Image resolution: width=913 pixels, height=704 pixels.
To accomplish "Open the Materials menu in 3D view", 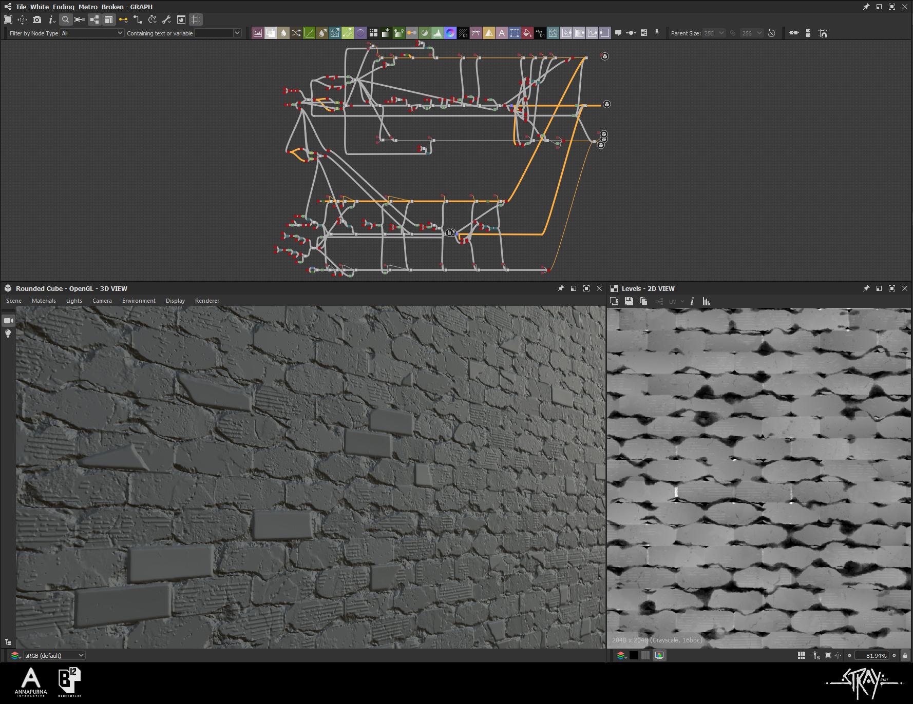I will click(44, 301).
